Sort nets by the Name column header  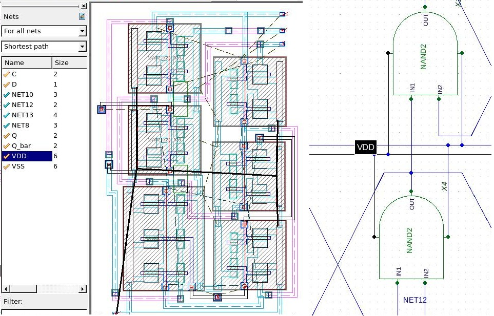[x=27, y=62]
